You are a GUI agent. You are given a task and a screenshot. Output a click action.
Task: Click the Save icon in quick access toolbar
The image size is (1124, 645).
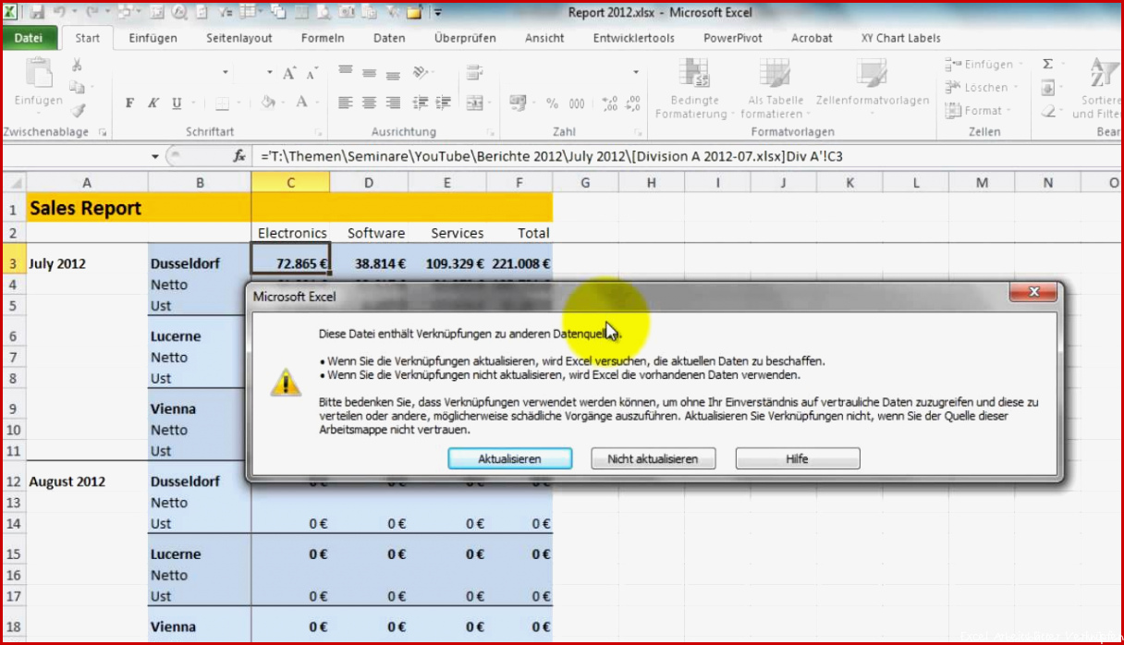click(x=37, y=13)
